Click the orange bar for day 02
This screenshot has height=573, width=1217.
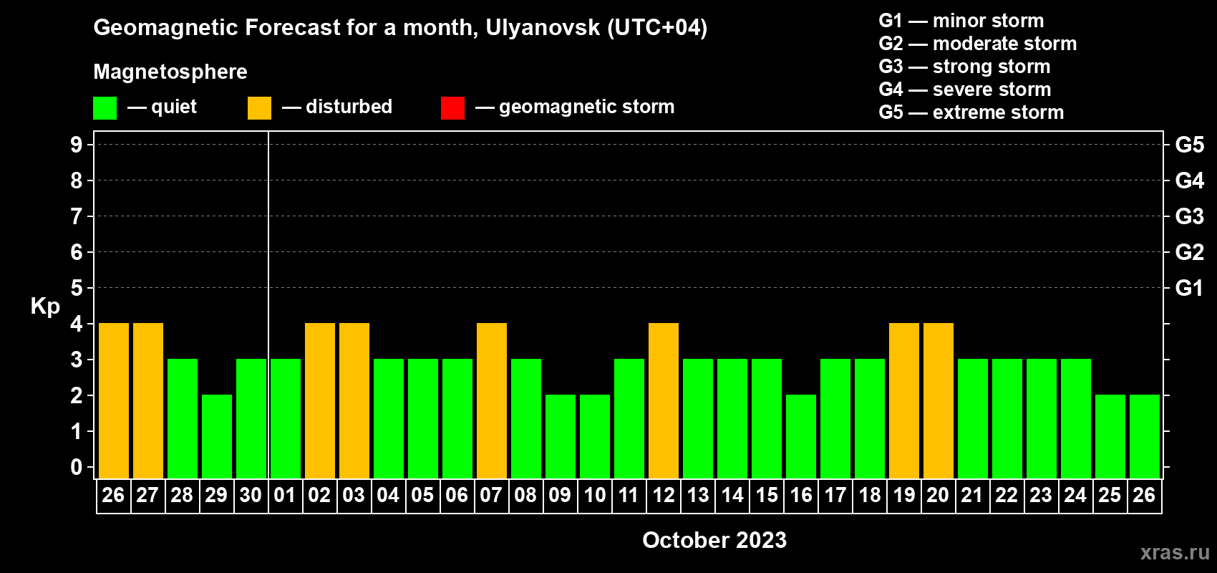(320, 400)
